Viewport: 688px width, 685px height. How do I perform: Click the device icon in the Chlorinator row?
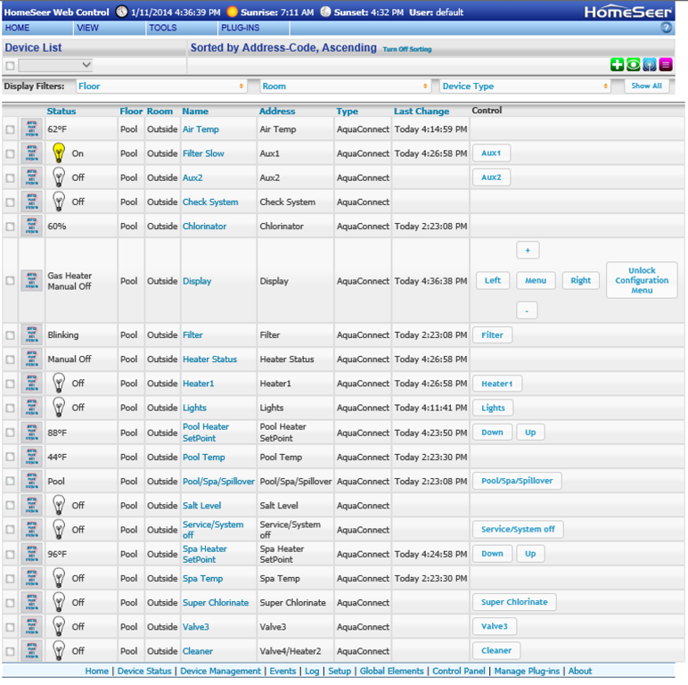pyautogui.click(x=31, y=227)
